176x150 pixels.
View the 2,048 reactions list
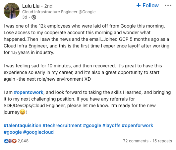(23, 141)
